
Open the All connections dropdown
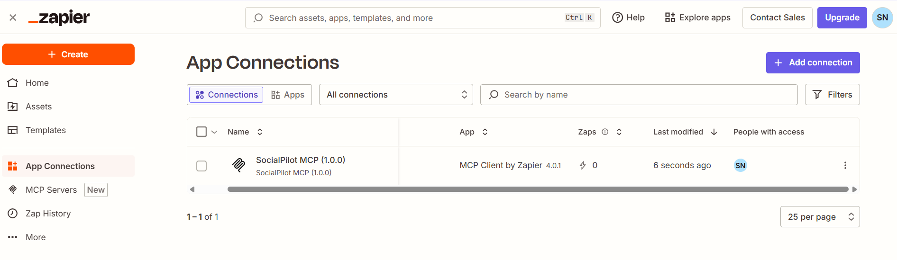(396, 95)
